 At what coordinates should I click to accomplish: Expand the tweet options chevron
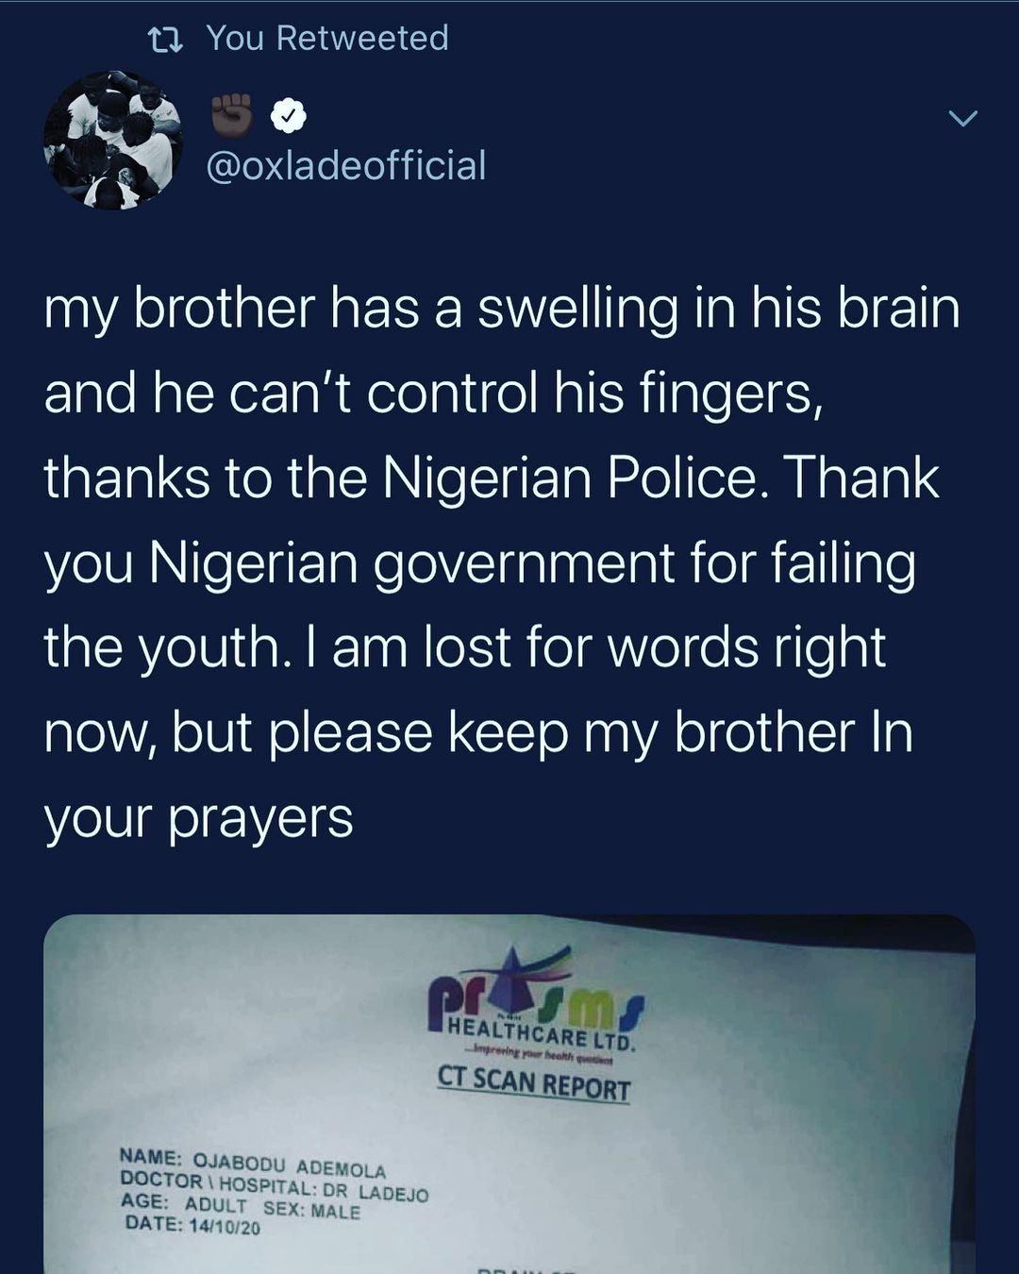[962, 118]
